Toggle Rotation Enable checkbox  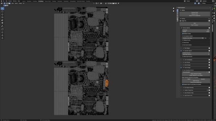click(183, 34)
